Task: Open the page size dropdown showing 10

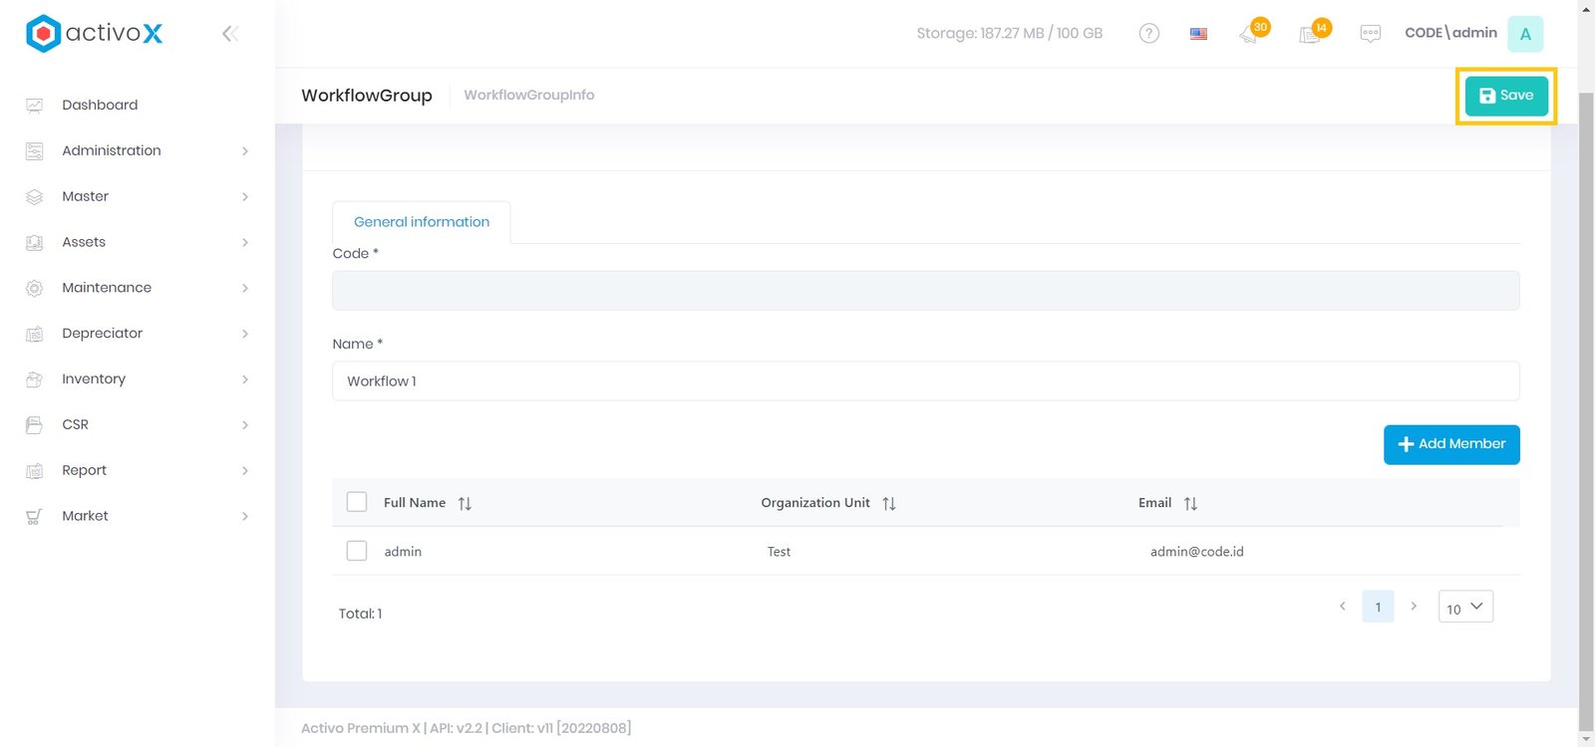Action: coord(1464,608)
